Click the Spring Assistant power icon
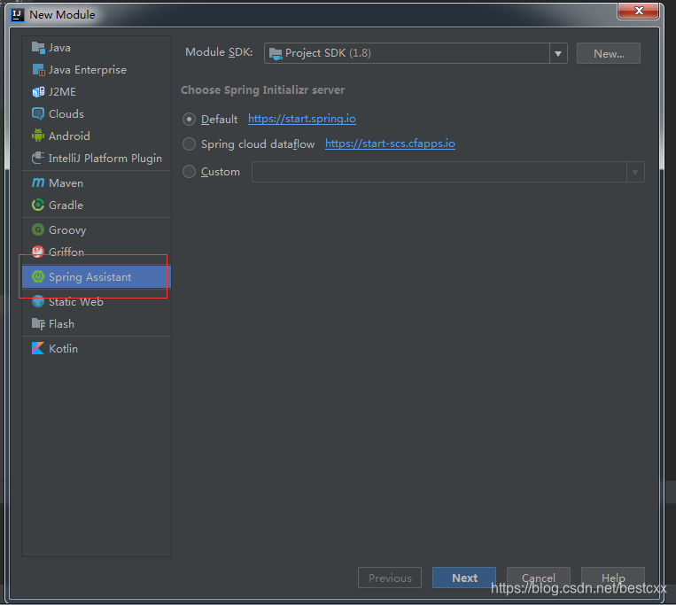The width and height of the screenshot is (676, 605). click(38, 276)
